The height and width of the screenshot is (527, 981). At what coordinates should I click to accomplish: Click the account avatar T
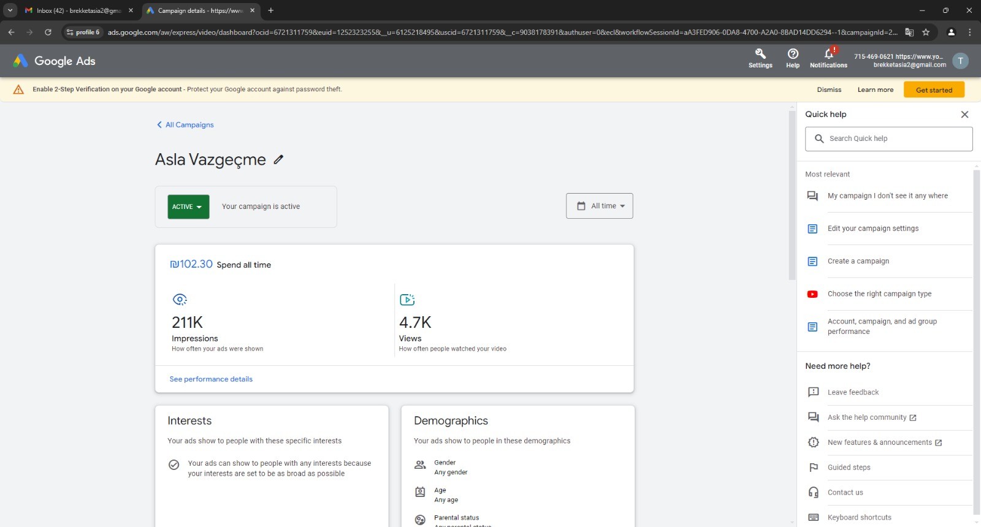click(960, 61)
